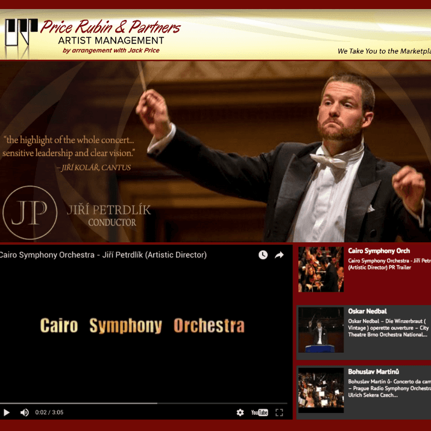Viewport: 431px width, 431px height.
Task: Click the JP monogram circle logo
Action: pyautogui.click(x=30, y=213)
